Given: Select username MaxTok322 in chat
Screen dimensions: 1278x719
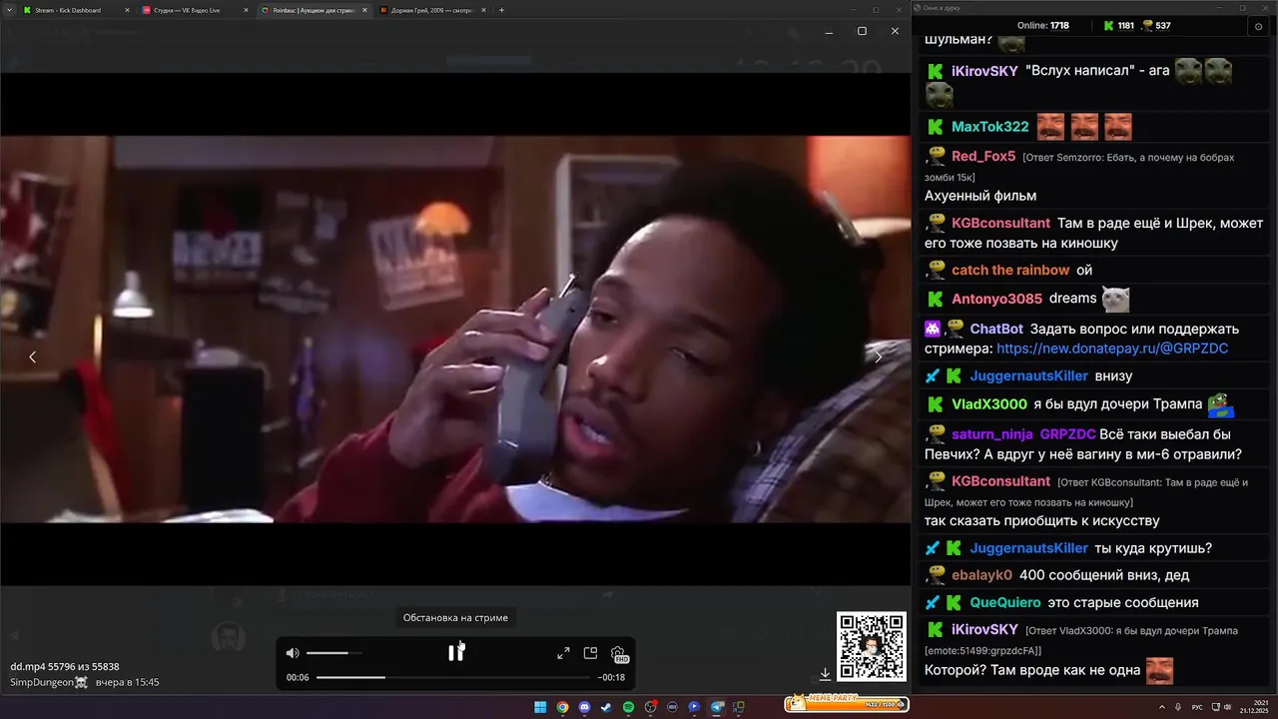Looking at the screenshot, I should [x=989, y=127].
